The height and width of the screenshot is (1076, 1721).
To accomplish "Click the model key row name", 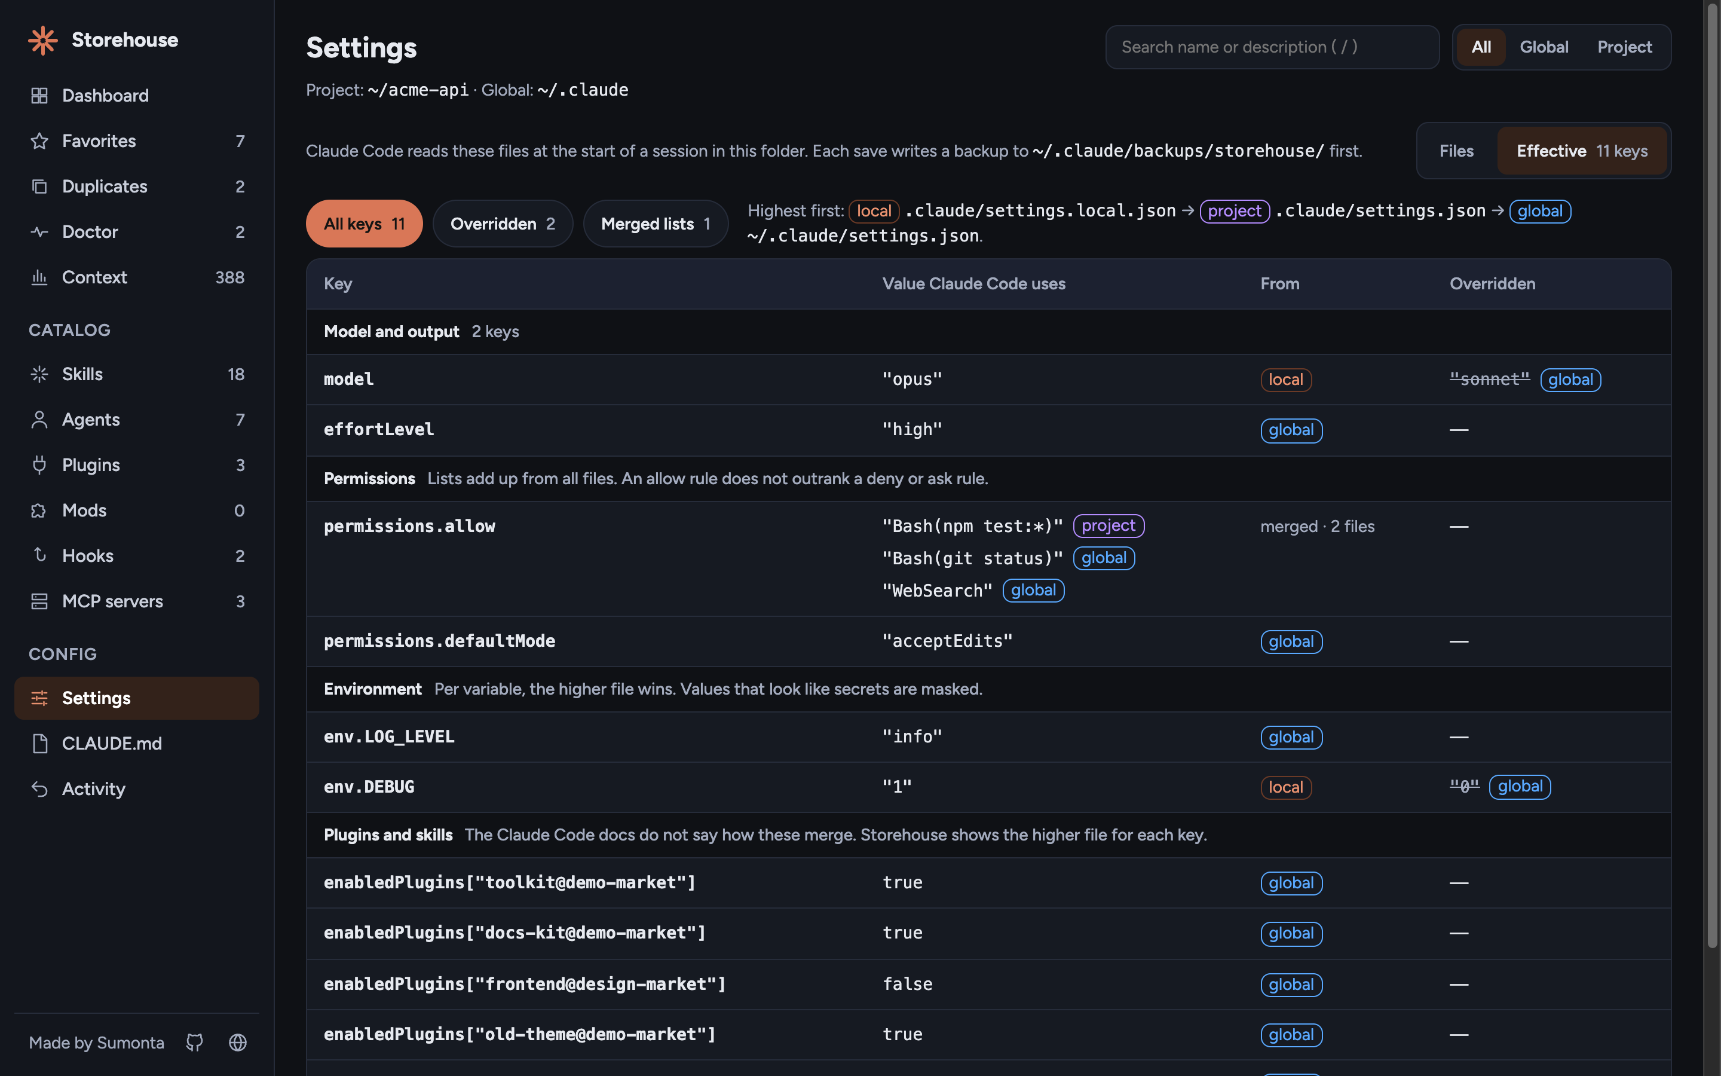I will (x=348, y=380).
